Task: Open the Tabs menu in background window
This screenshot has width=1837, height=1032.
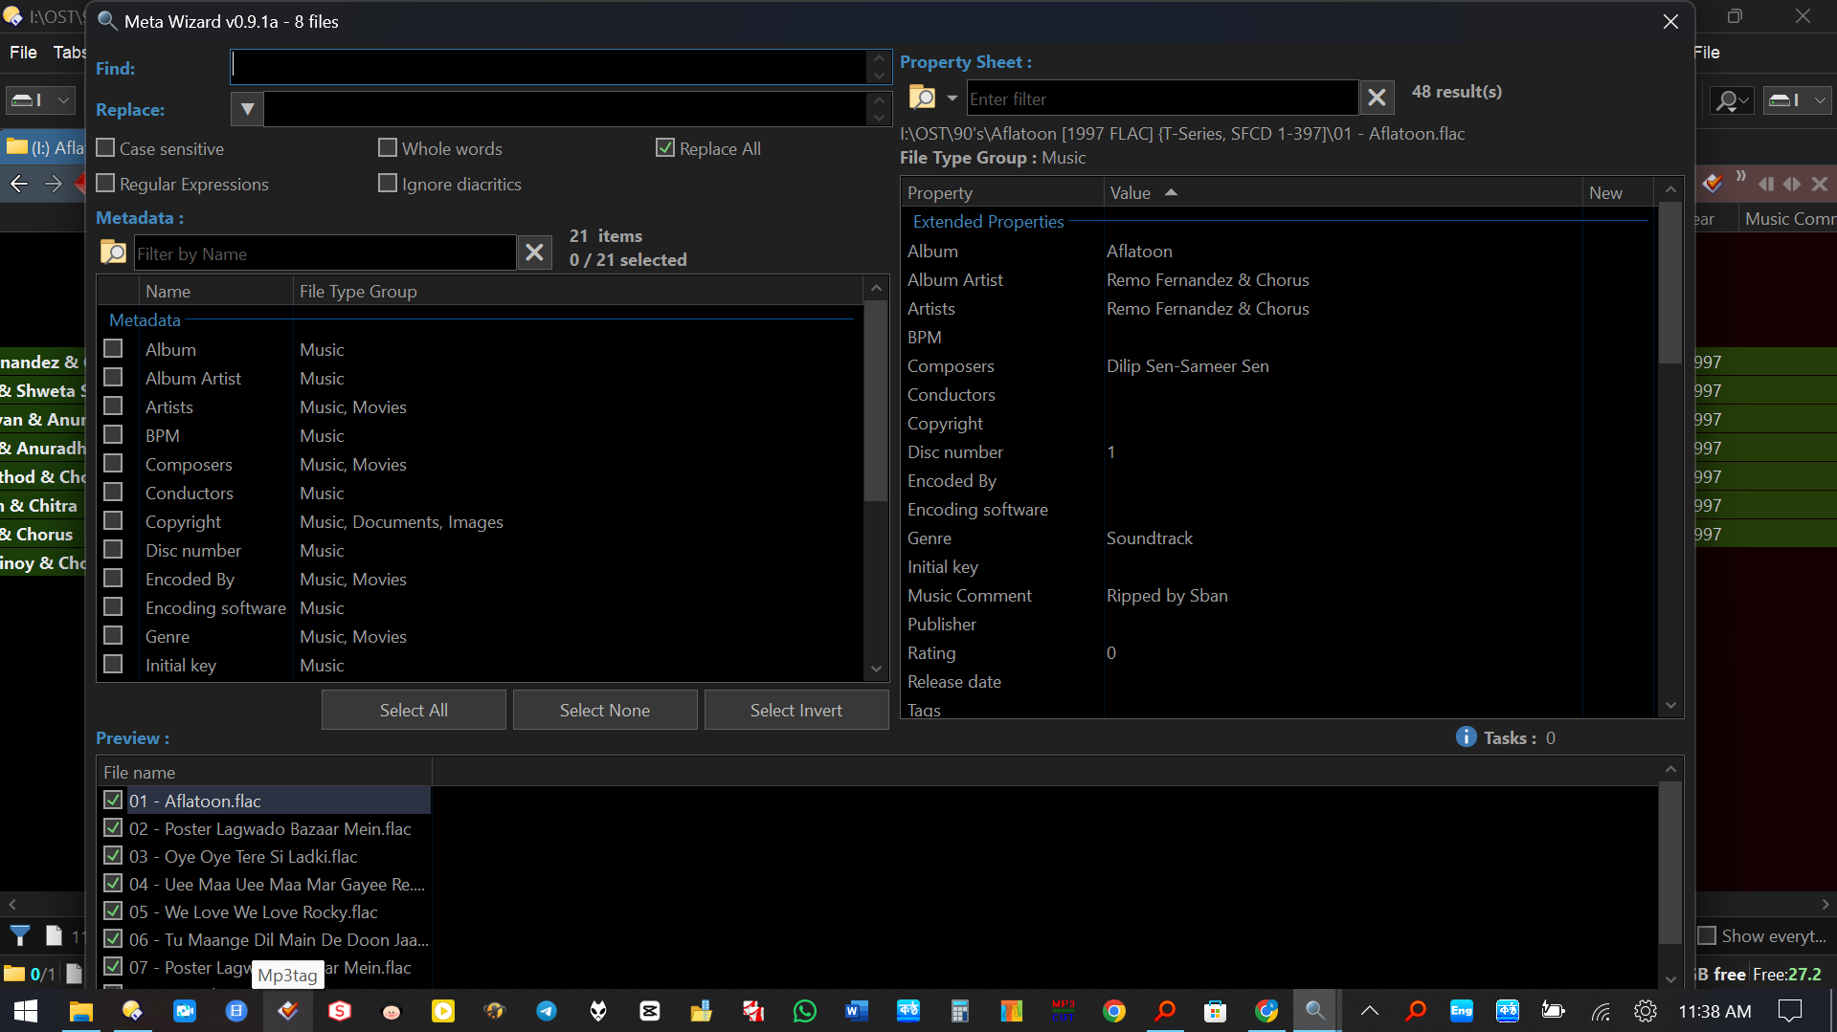Action: (x=69, y=53)
